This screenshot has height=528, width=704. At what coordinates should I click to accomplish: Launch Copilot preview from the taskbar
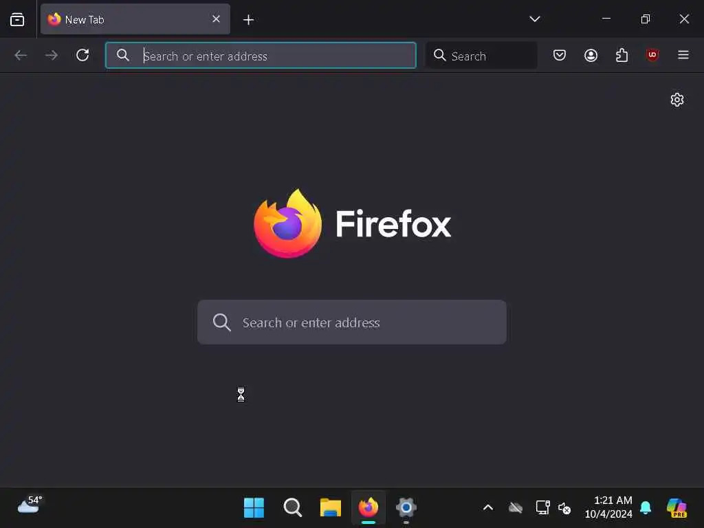[676, 508]
